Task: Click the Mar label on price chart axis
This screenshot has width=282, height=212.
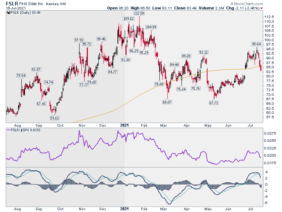Action: pyautogui.click(x=163, y=125)
